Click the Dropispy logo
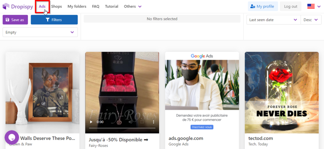Viewport: 324px width, 149px height. click(x=18, y=7)
